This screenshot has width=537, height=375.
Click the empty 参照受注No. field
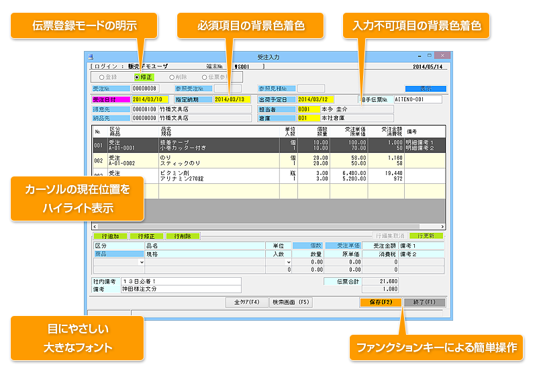(x=228, y=89)
